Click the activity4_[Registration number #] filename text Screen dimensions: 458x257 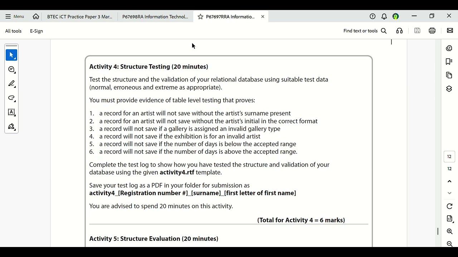click(193, 193)
